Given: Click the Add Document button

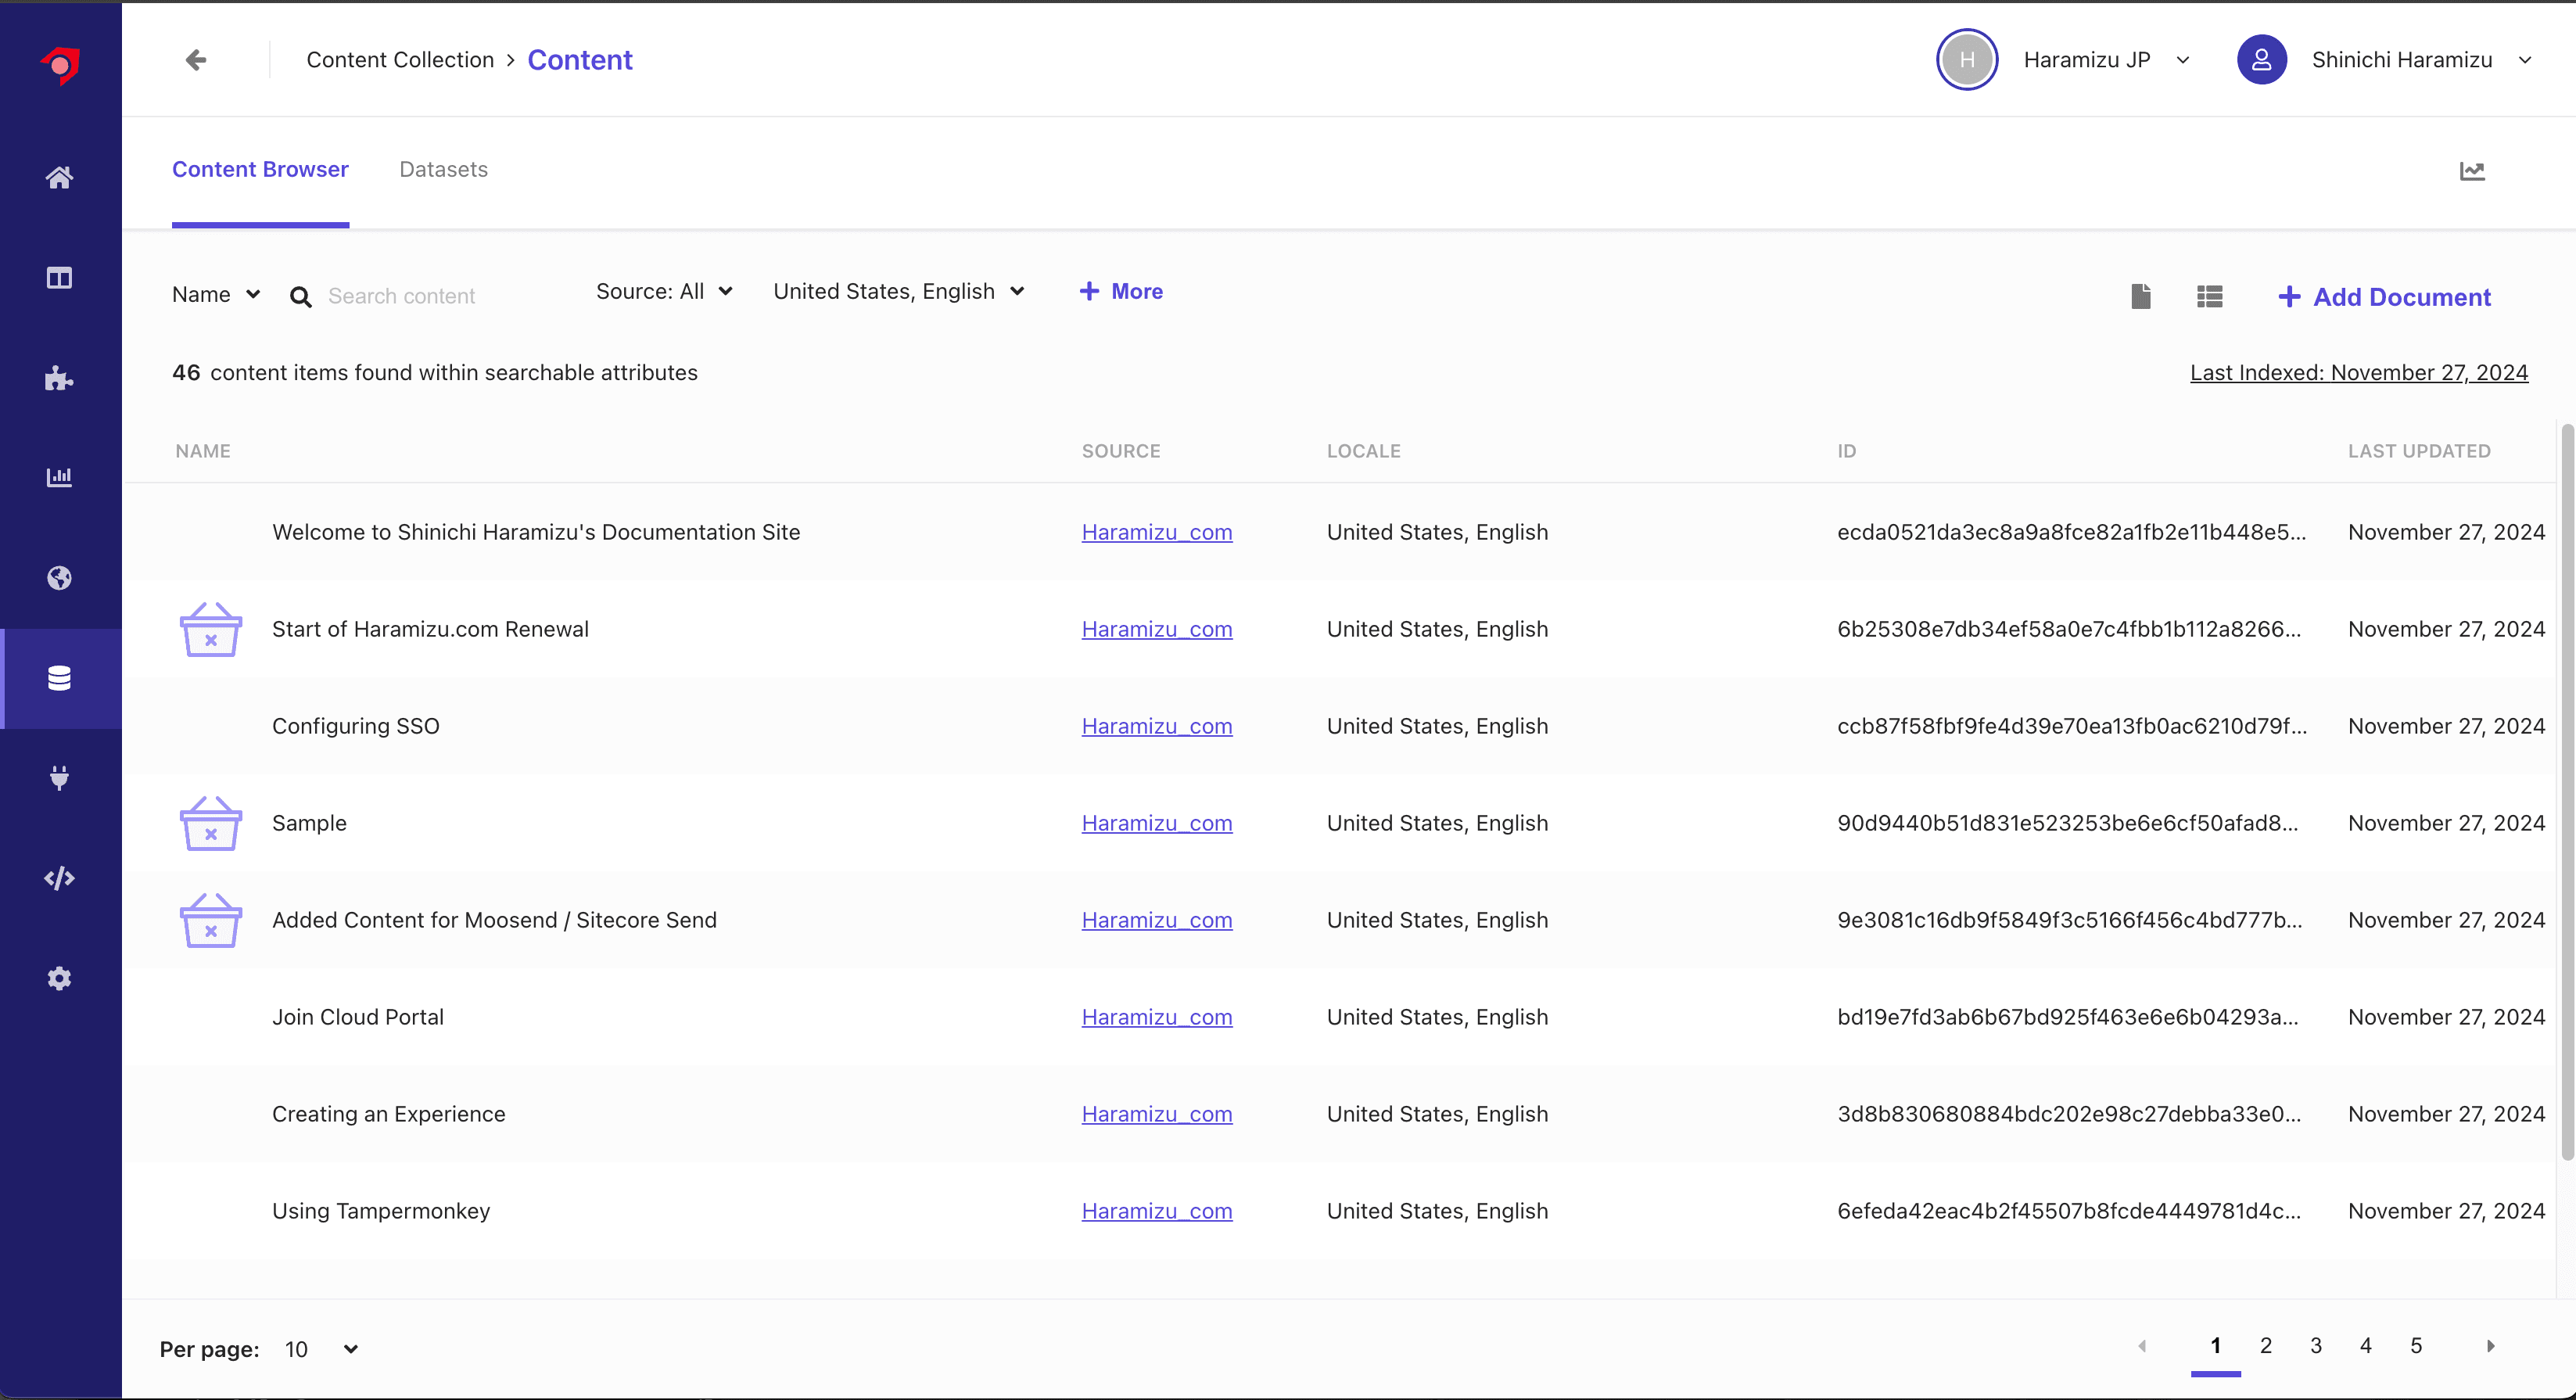Looking at the screenshot, I should [x=2384, y=297].
